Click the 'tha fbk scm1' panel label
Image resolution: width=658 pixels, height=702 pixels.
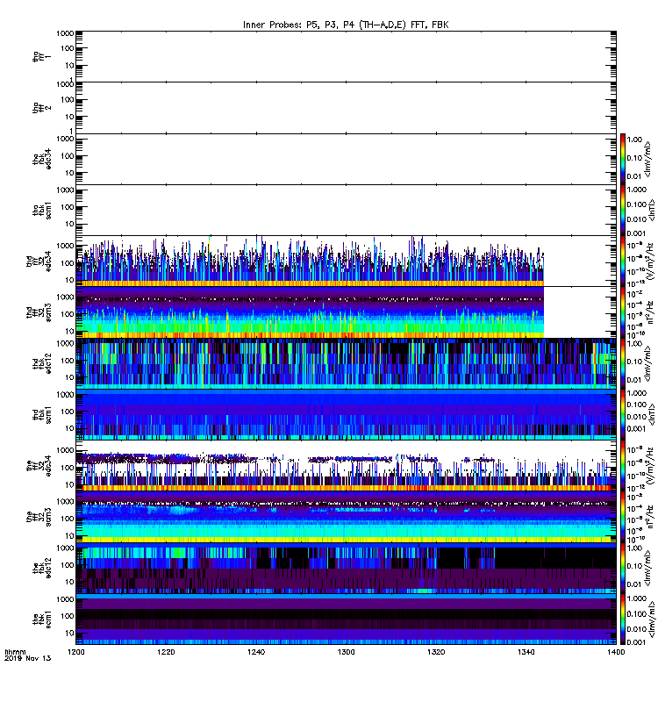click(42, 210)
